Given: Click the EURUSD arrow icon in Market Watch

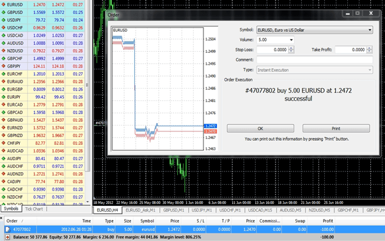Looking at the screenshot, I should pyautogui.click(x=3, y=4).
